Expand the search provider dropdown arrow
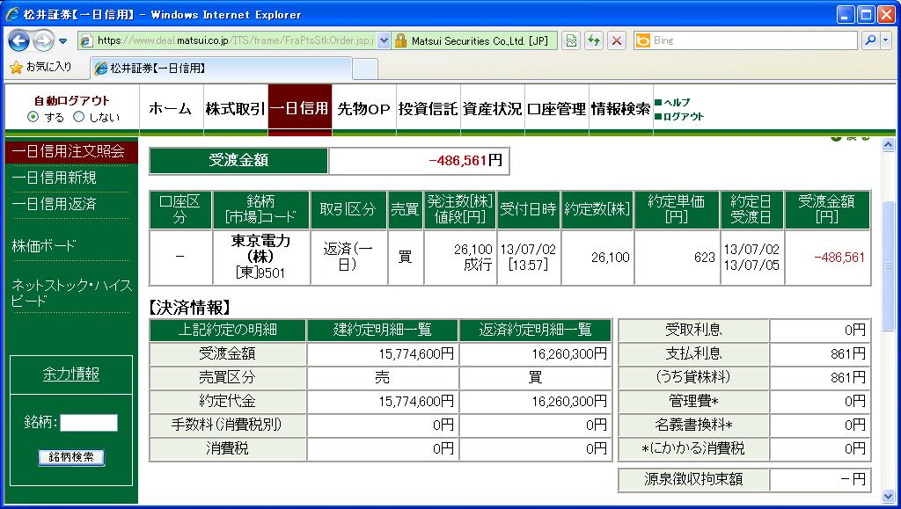901x509 pixels. click(x=884, y=40)
